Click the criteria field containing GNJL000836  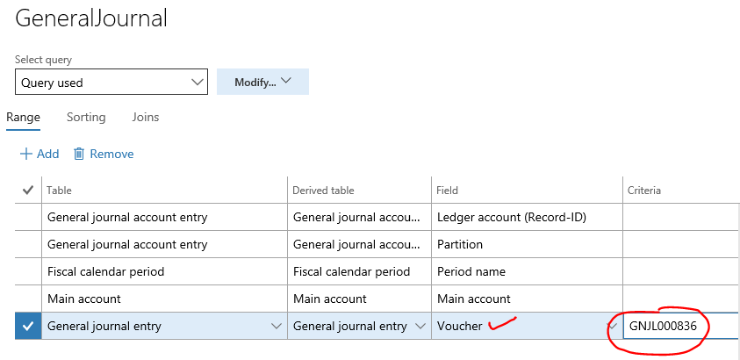pos(681,326)
